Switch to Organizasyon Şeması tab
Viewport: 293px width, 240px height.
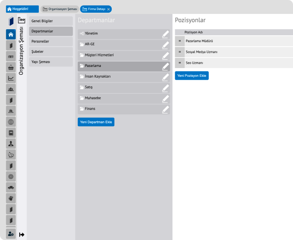coord(60,9)
